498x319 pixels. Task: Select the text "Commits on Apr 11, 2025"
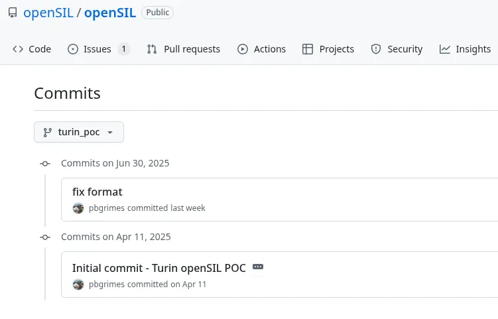(x=115, y=237)
